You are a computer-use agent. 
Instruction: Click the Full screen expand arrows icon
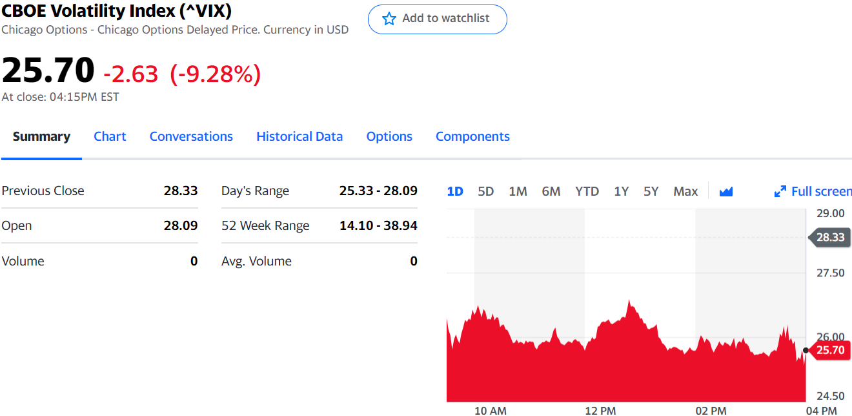click(x=780, y=192)
